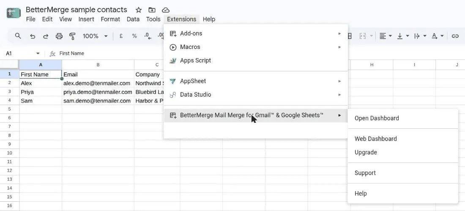
Task: Open the Edit menu
Action: 47,19
